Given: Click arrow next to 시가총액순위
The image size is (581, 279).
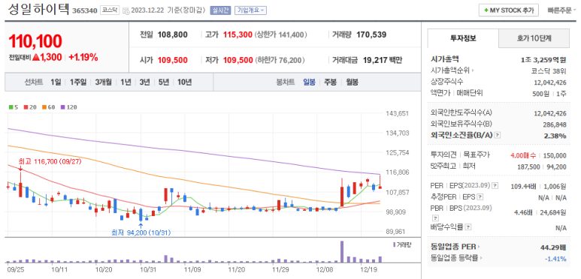Looking at the screenshot, I should (x=473, y=70).
